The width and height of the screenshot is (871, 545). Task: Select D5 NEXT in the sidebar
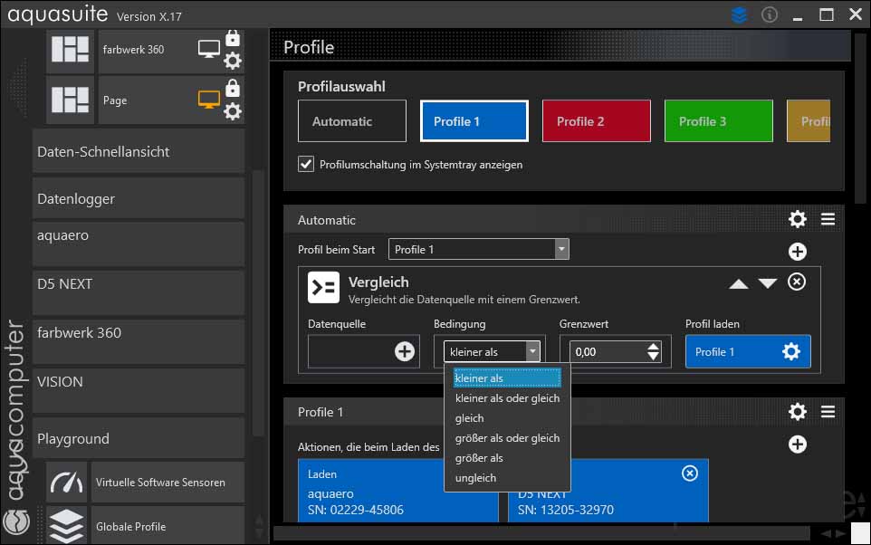pyautogui.click(x=139, y=292)
